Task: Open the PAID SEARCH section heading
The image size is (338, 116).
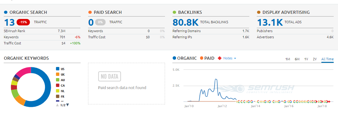Action: click(x=108, y=13)
